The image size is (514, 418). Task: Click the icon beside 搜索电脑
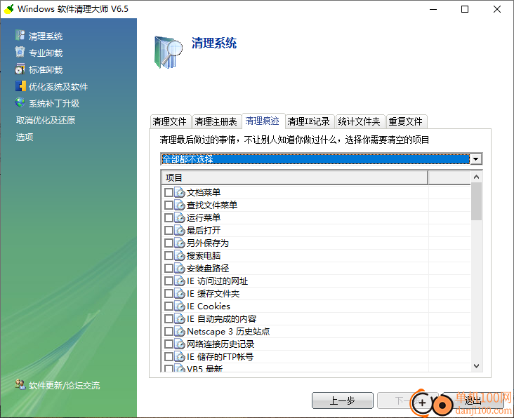[180, 256]
